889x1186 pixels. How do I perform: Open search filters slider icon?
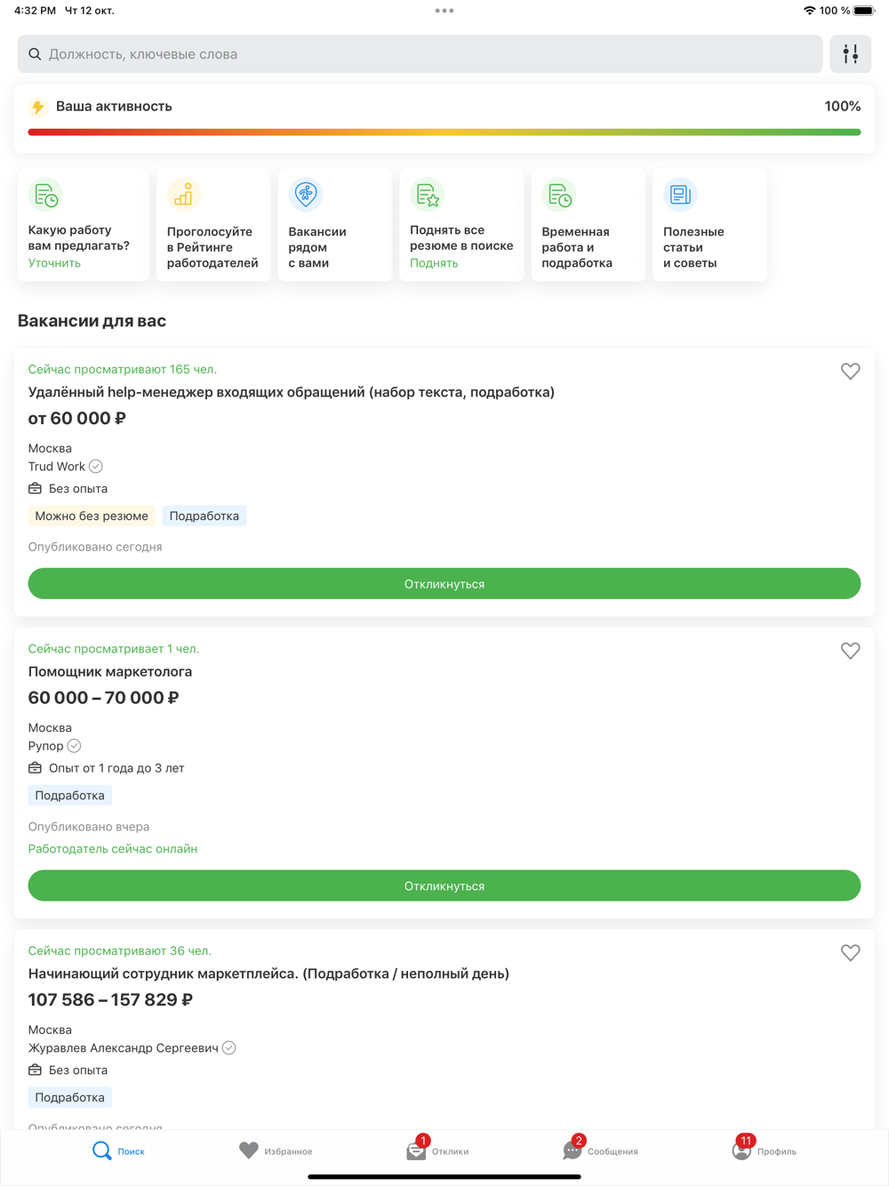(850, 54)
